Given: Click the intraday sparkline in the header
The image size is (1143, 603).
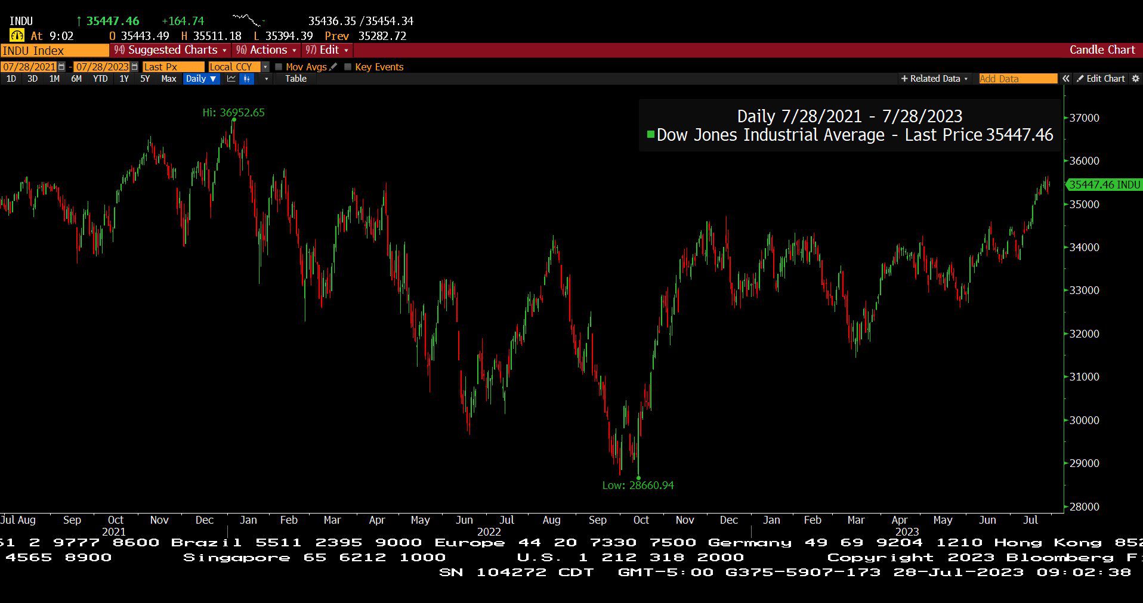Looking at the screenshot, I should [x=248, y=20].
